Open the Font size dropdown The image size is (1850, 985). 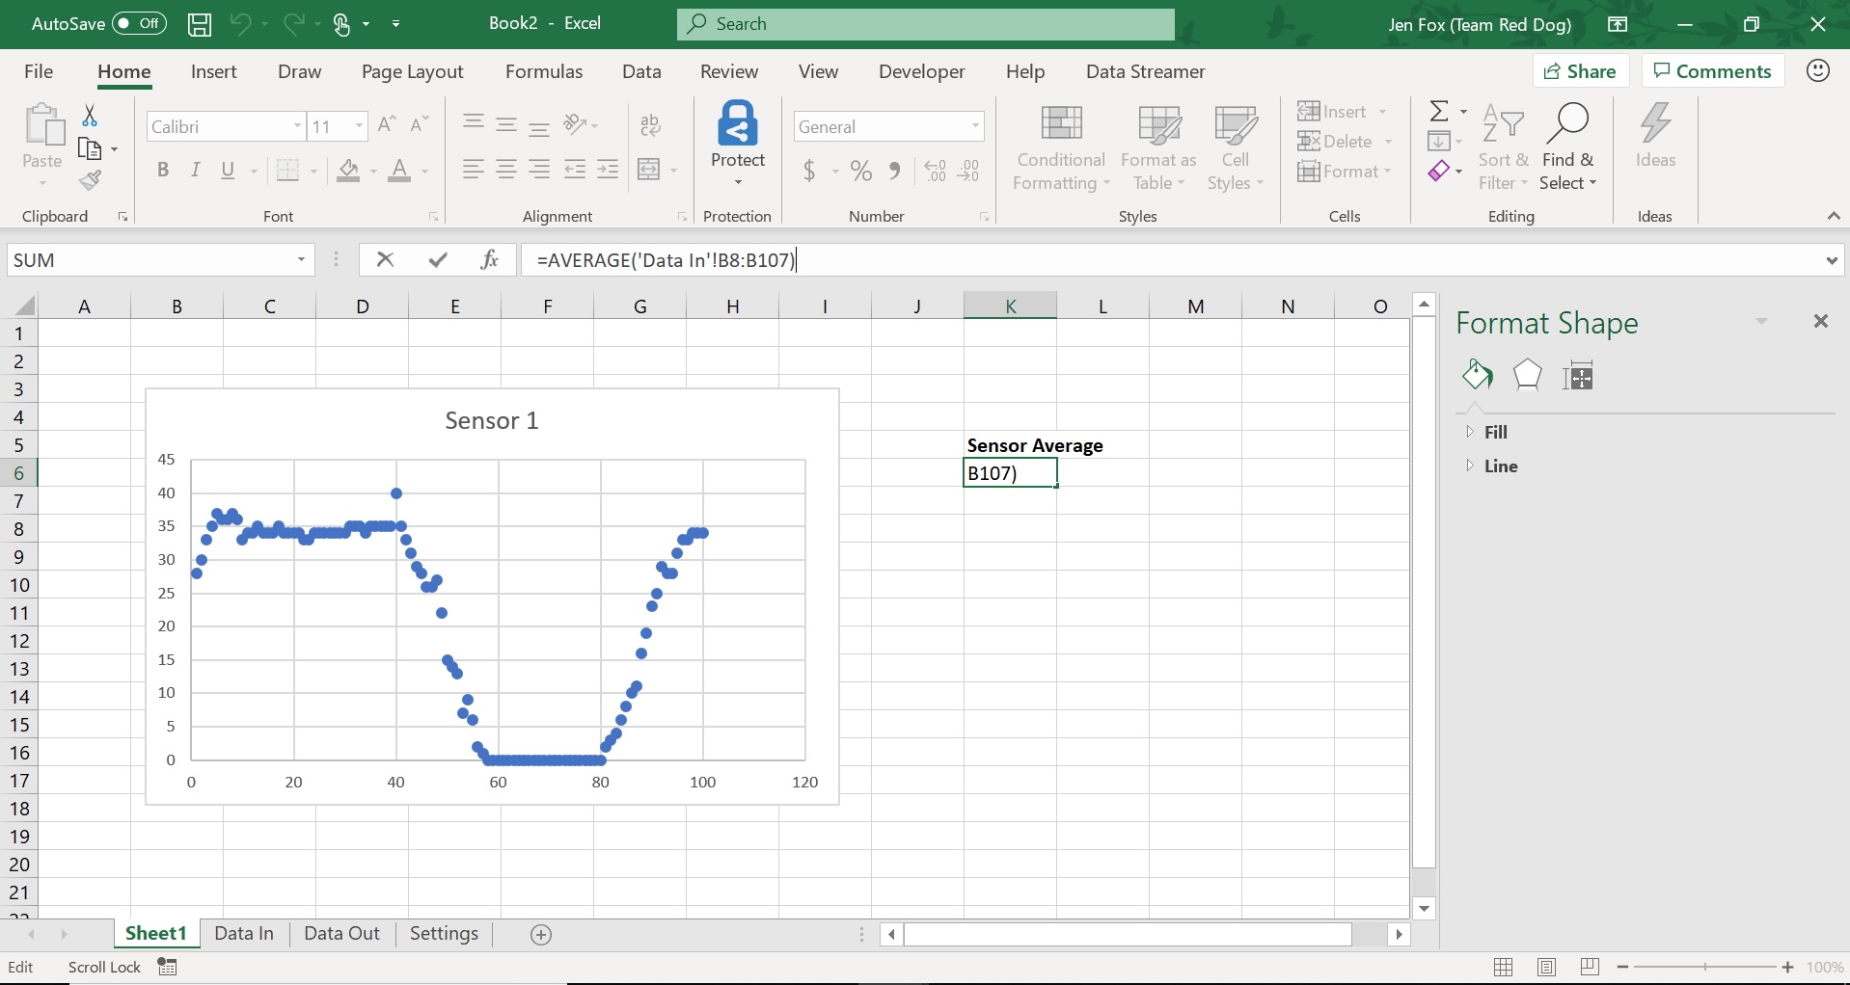point(359,126)
